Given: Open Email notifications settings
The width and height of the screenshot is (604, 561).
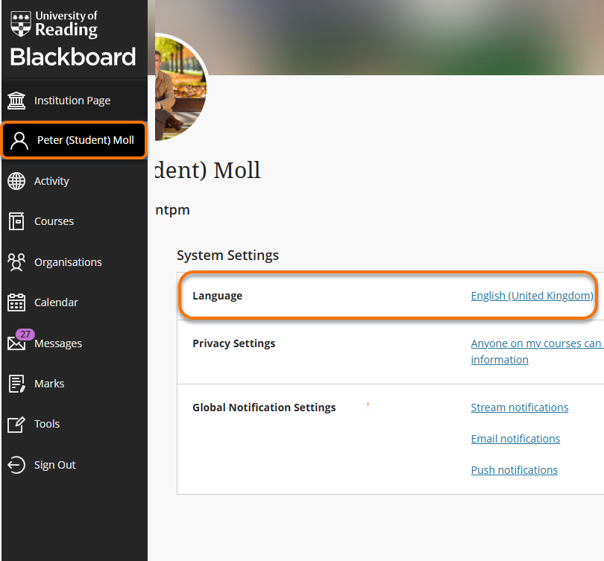Looking at the screenshot, I should 515,439.
